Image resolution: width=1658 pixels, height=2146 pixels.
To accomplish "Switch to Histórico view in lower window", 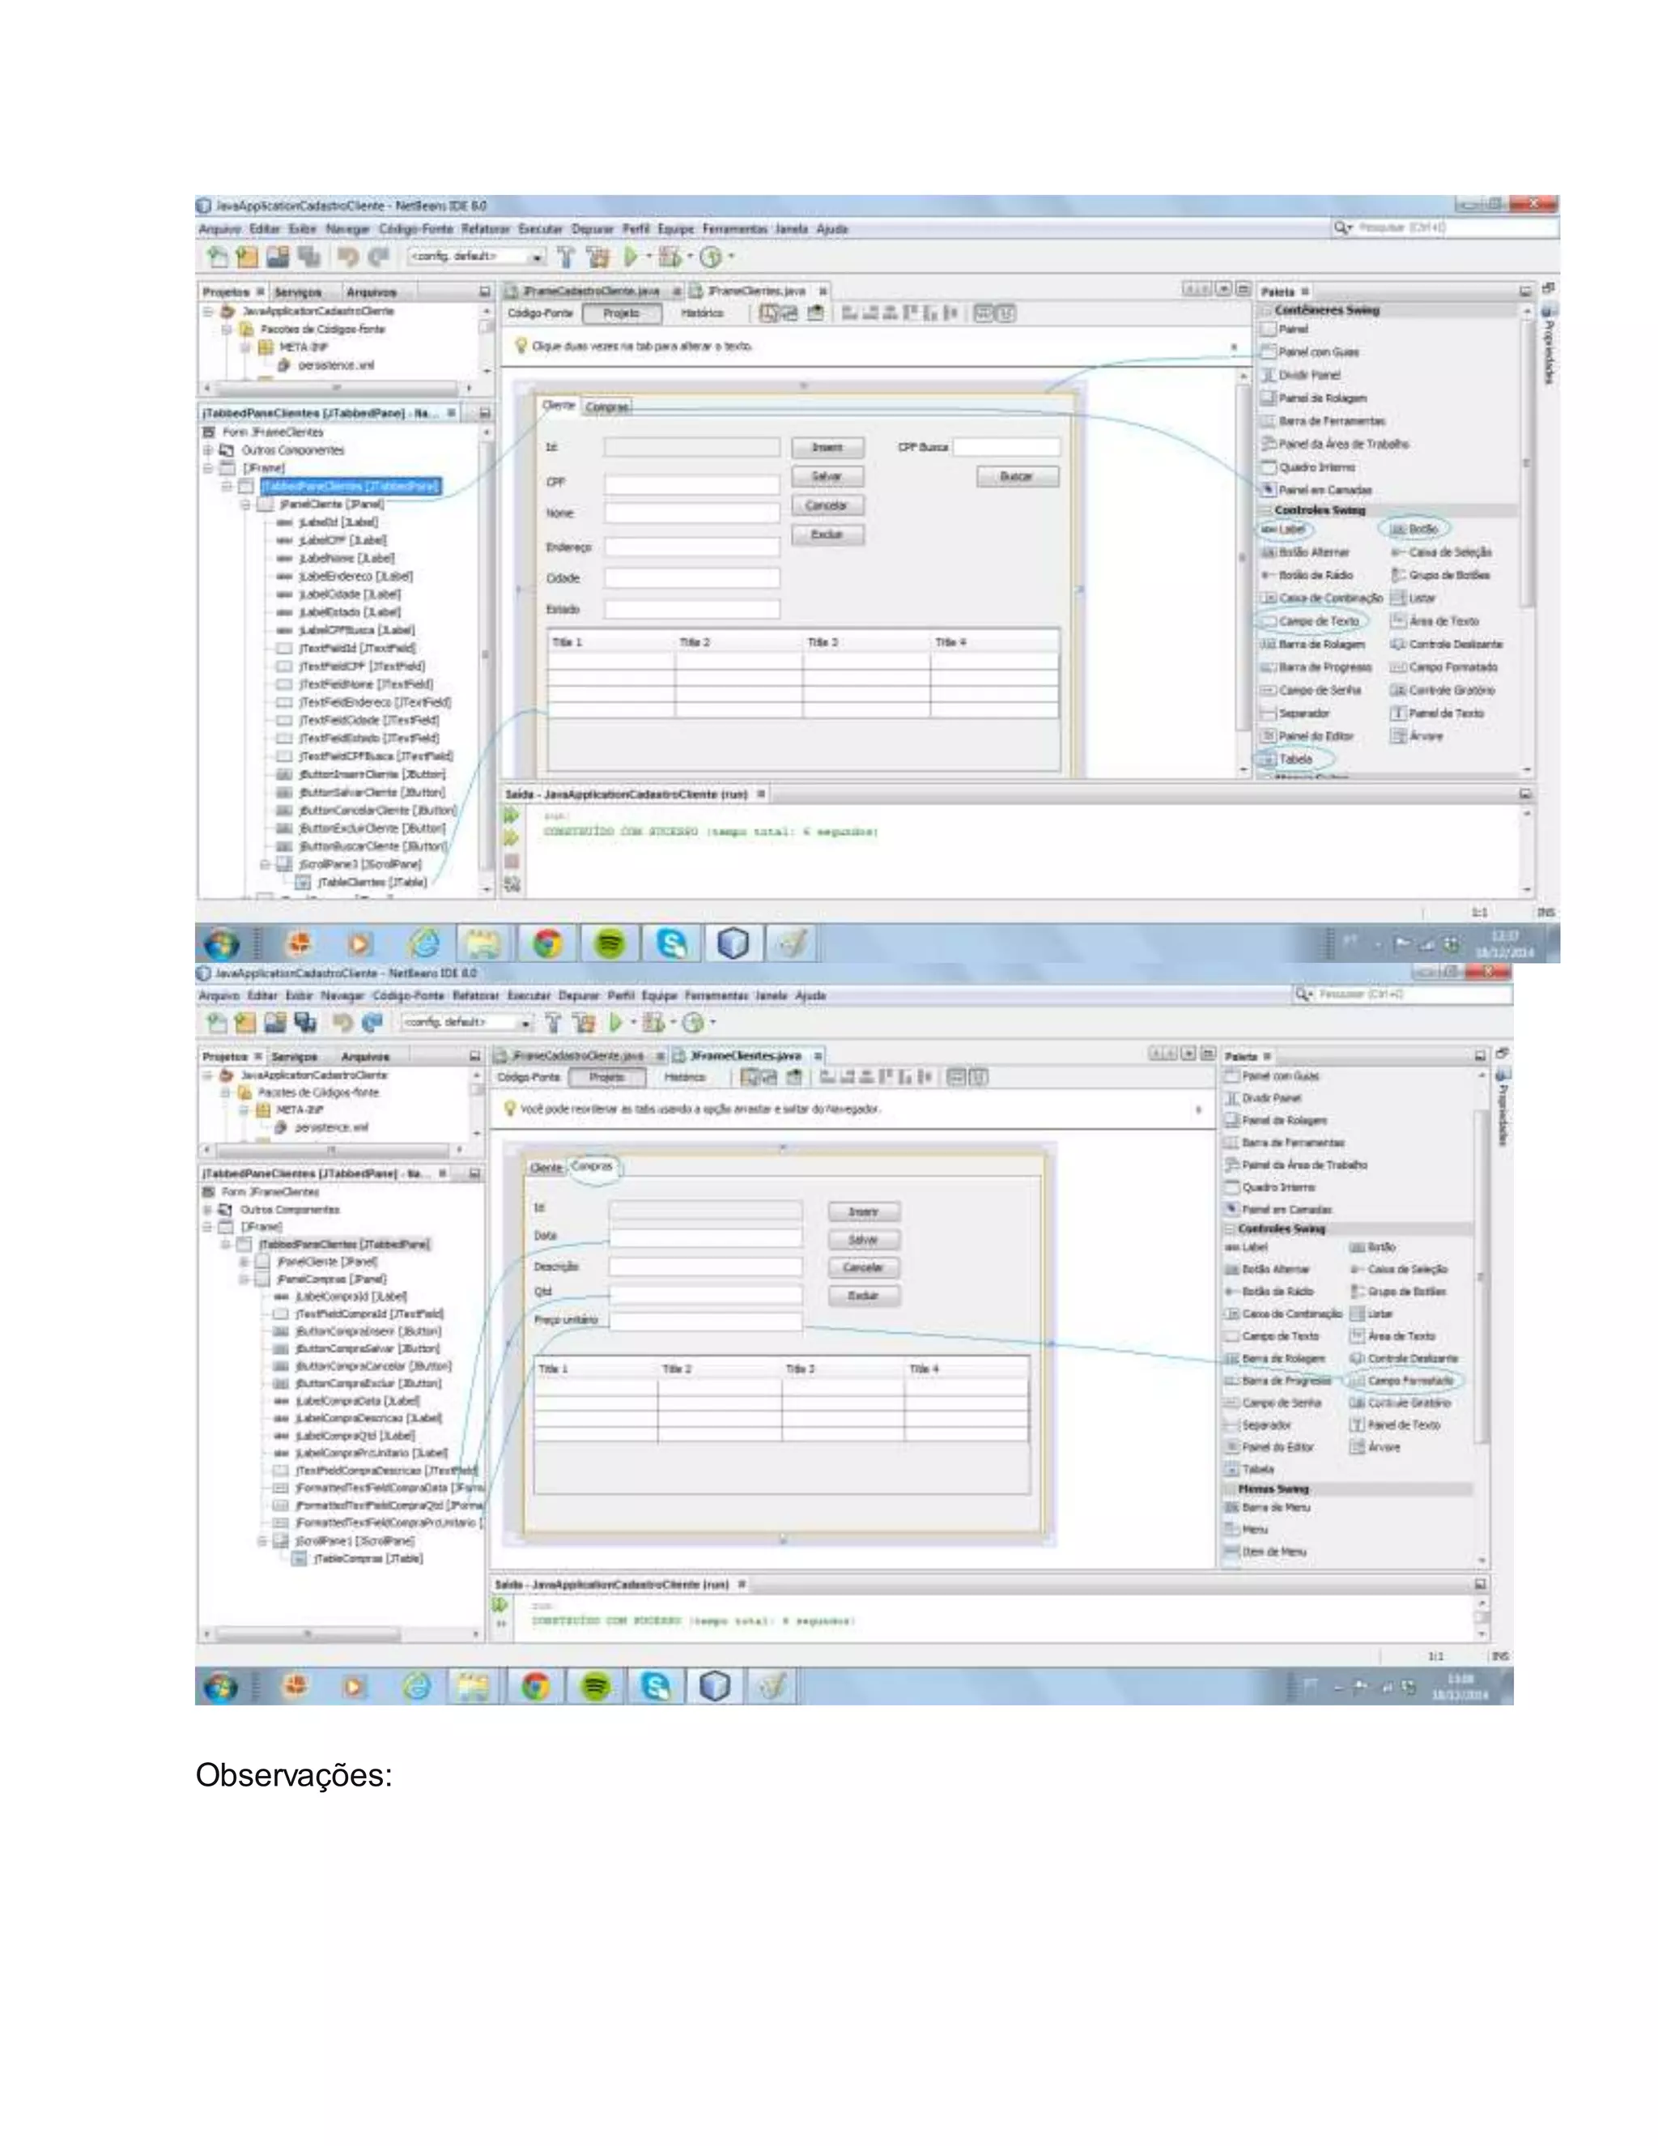I will [x=683, y=1077].
